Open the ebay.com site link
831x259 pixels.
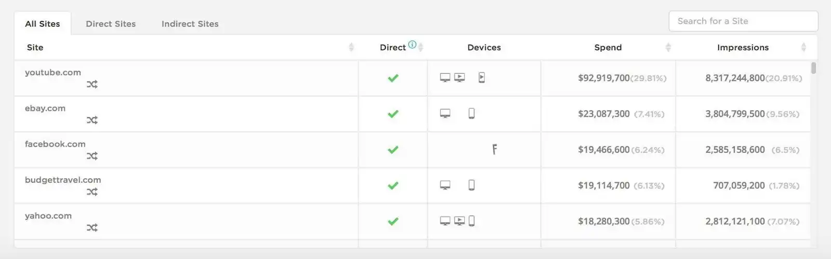[45, 108]
